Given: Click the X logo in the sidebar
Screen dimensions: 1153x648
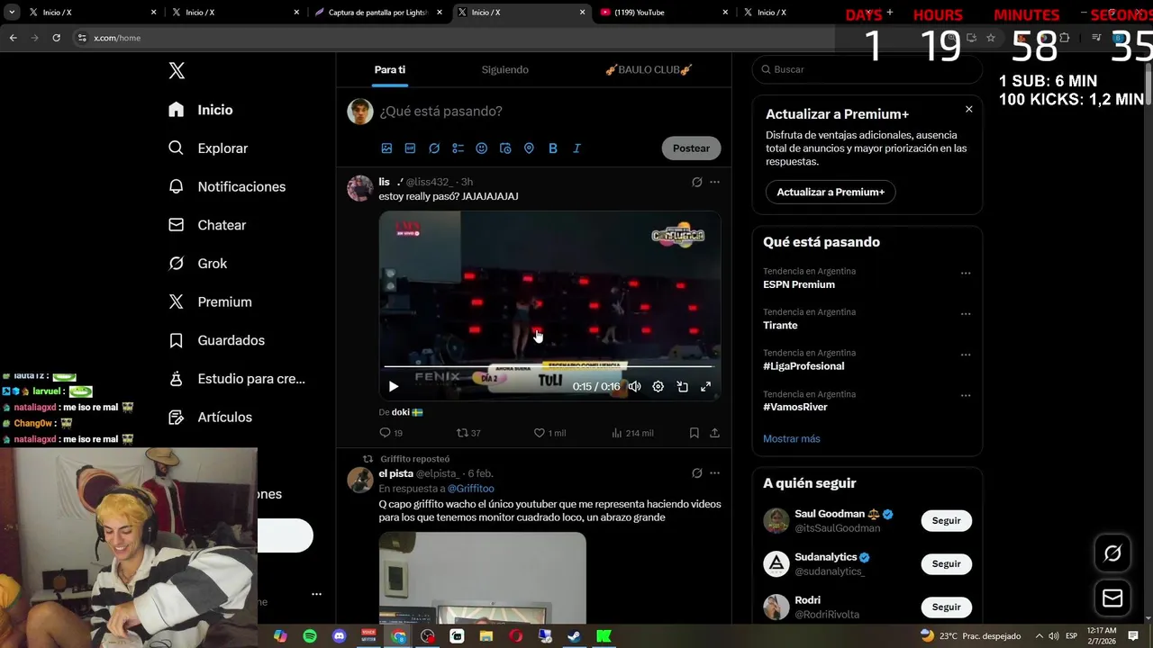Looking at the screenshot, I should click(x=177, y=71).
